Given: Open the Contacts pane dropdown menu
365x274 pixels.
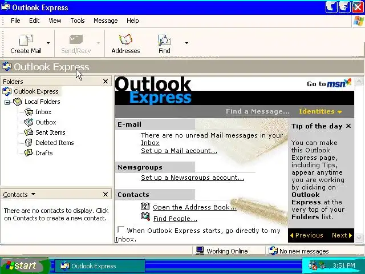Looking at the screenshot, I should [33, 194].
